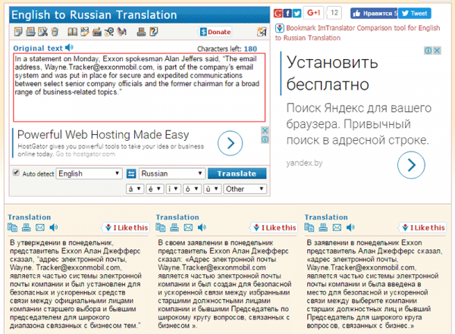
Task: Toggle the Auto detect checkbox
Action: click(x=16, y=173)
